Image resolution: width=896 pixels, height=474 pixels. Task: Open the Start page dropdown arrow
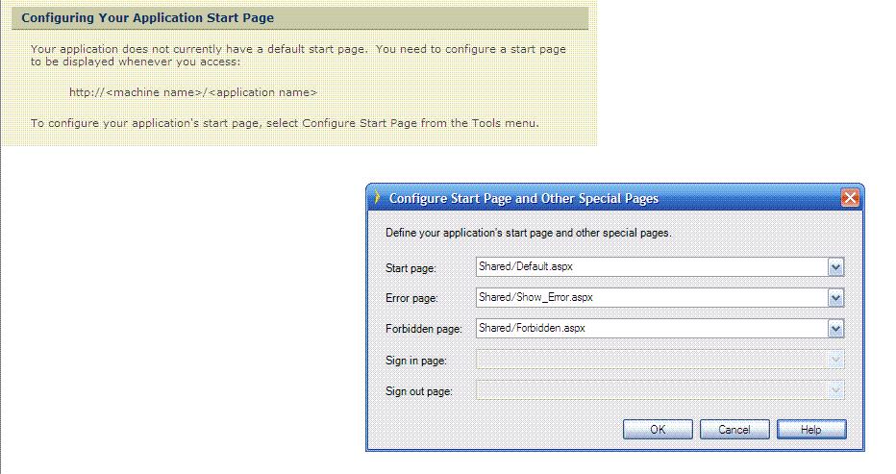click(836, 267)
